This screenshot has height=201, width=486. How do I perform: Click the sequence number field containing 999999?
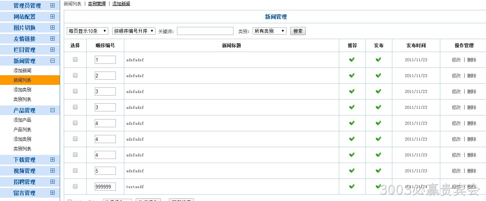click(x=105, y=187)
